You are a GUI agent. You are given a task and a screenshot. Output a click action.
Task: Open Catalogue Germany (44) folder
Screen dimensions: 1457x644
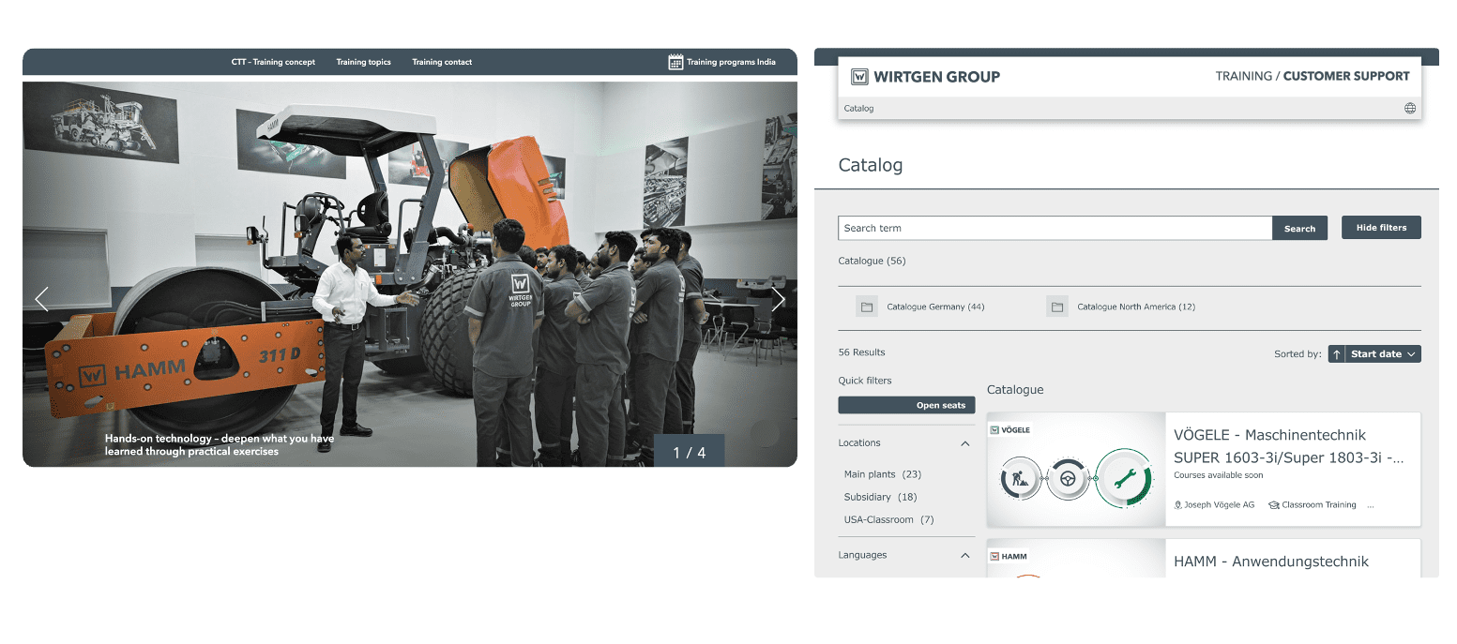[x=935, y=307]
